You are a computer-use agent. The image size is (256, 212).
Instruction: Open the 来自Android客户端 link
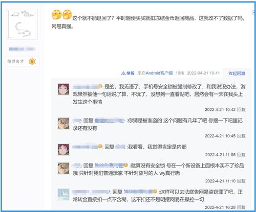[155, 73]
